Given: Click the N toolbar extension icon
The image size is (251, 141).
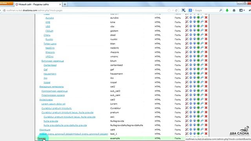Looking at the screenshot, I should point(184,10).
